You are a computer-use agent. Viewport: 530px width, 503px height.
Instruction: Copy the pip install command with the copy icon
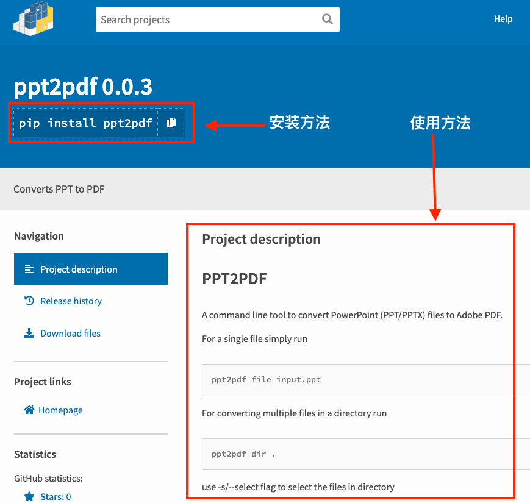click(171, 123)
